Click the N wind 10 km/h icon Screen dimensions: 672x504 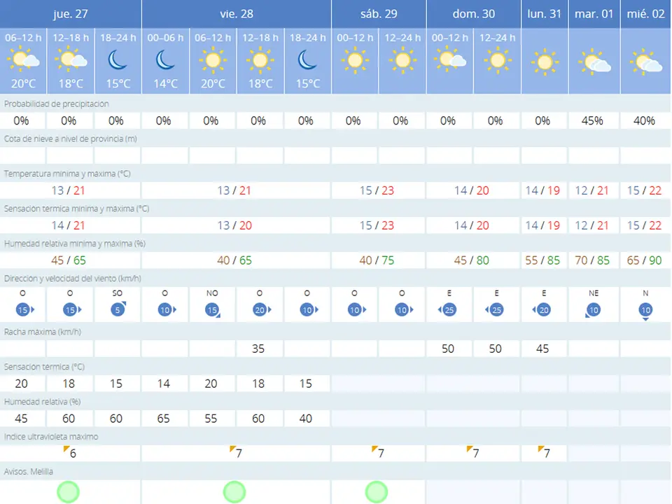point(645,311)
